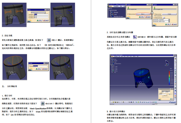
Task: Open the Window menu in the large CATIA window
Action: pos(134,56)
